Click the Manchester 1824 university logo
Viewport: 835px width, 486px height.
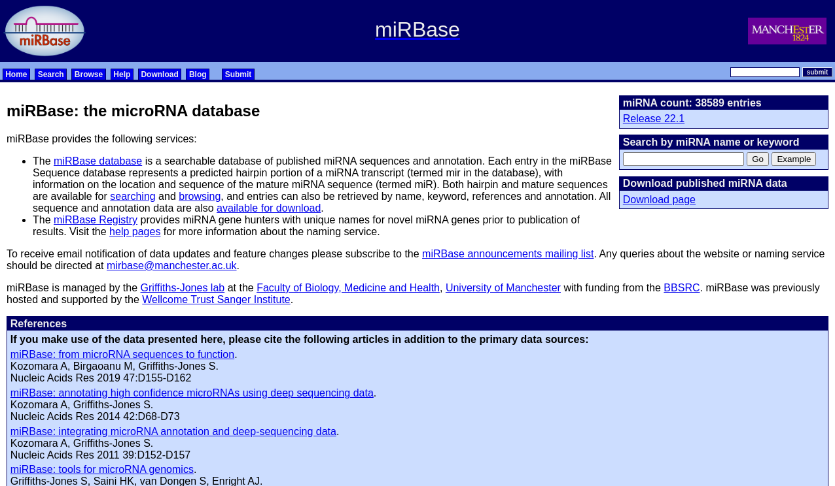coord(787,31)
